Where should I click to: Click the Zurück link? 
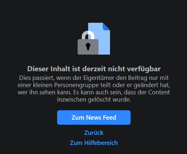(94, 133)
